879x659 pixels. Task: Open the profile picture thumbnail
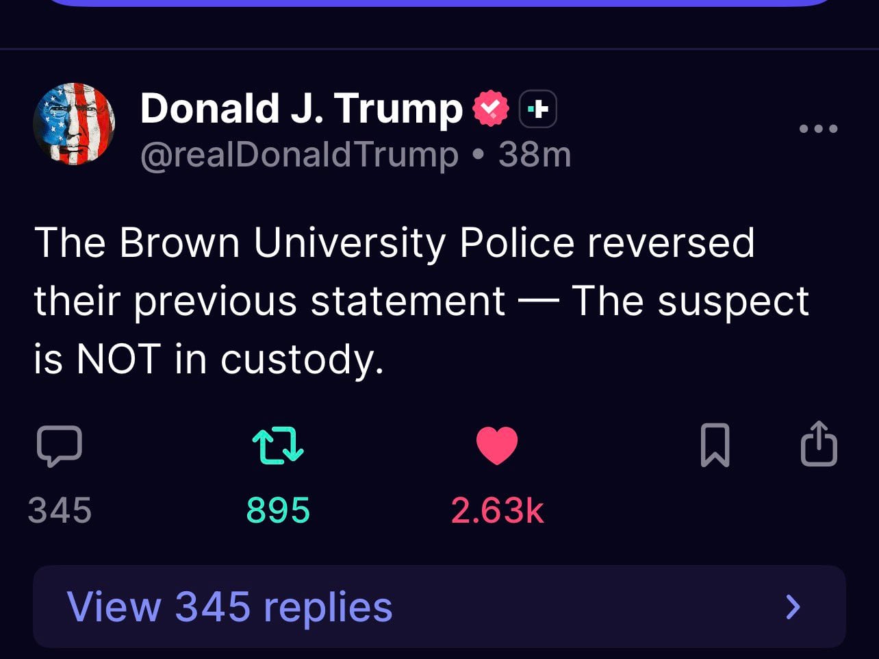(74, 125)
